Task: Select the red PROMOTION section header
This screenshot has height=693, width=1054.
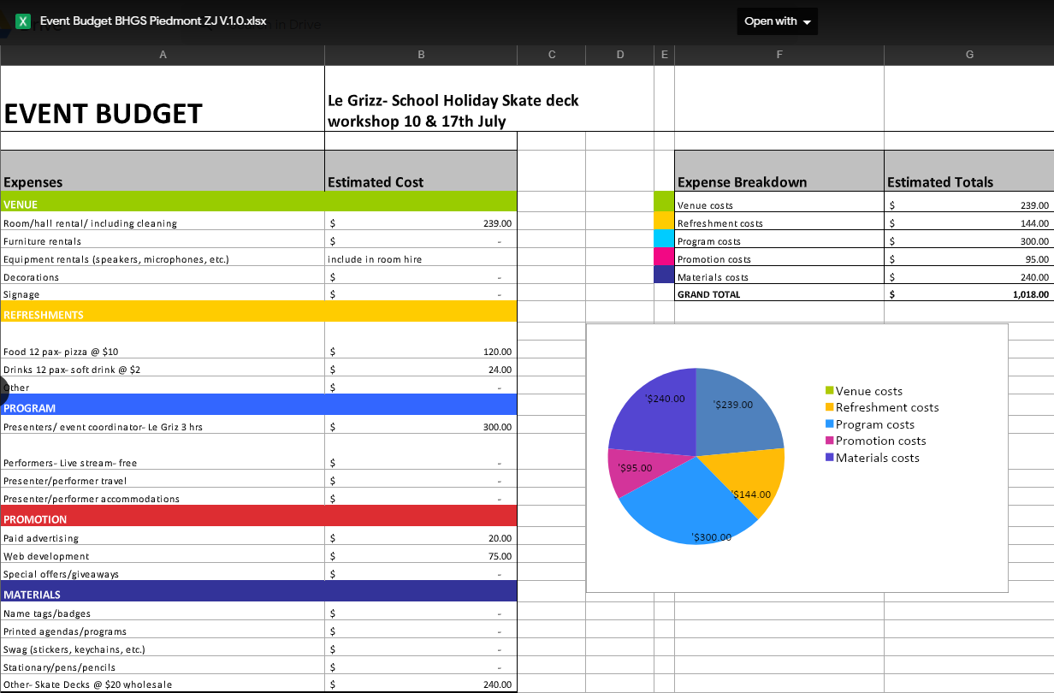Action: pyautogui.click(x=258, y=519)
